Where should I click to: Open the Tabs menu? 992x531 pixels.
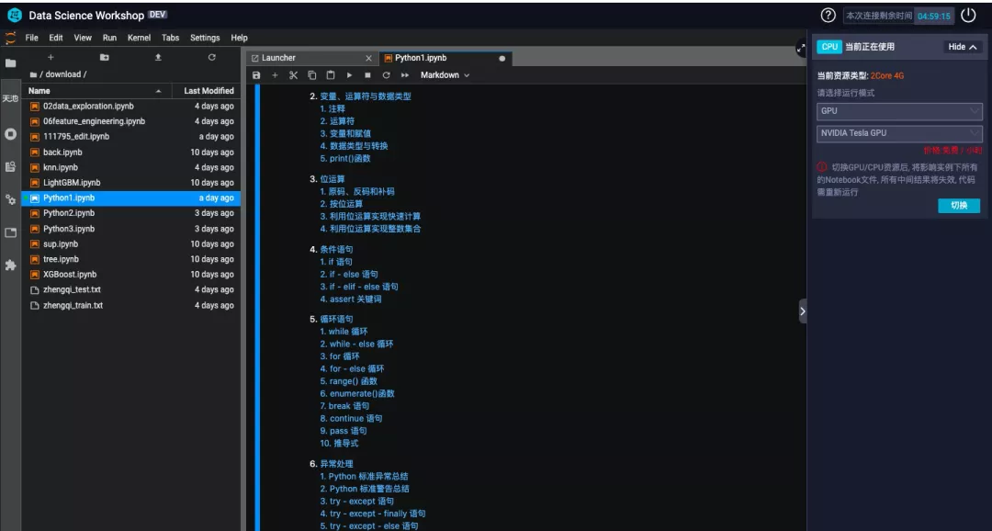pos(170,38)
